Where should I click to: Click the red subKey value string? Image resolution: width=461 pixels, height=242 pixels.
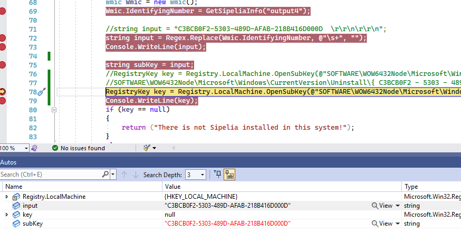click(x=227, y=224)
